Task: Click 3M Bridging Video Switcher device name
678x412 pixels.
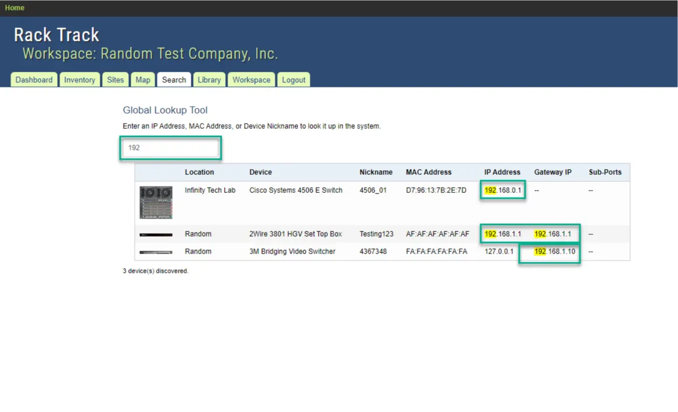Action: 292,251
